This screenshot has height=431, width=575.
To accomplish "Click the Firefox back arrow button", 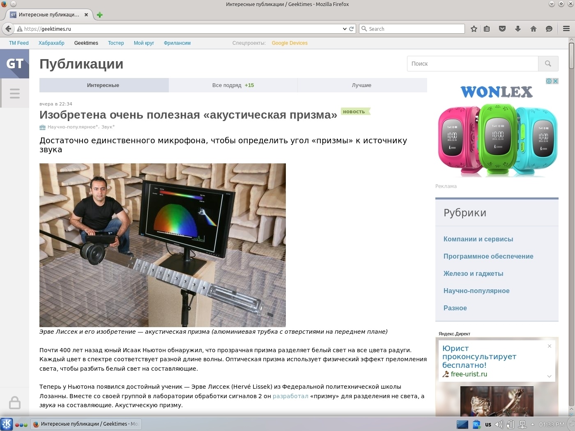I will pos(8,29).
